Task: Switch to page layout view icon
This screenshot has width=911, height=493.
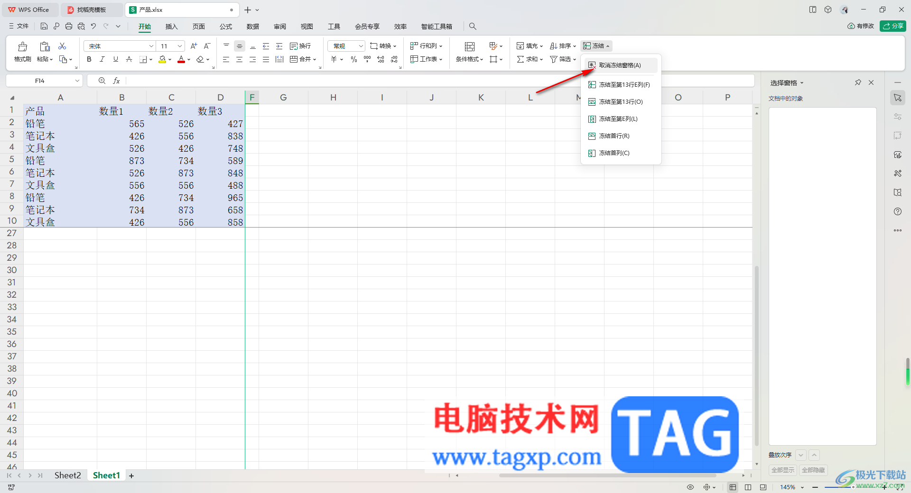Action: [x=748, y=487]
